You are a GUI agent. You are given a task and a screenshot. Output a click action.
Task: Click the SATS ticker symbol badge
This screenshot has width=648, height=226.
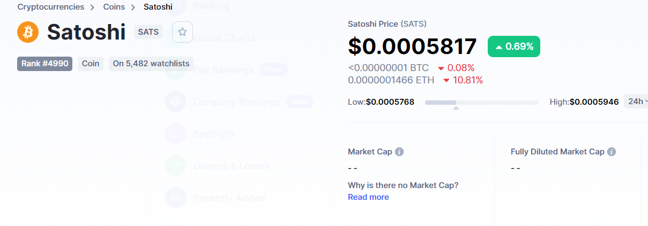tap(148, 32)
